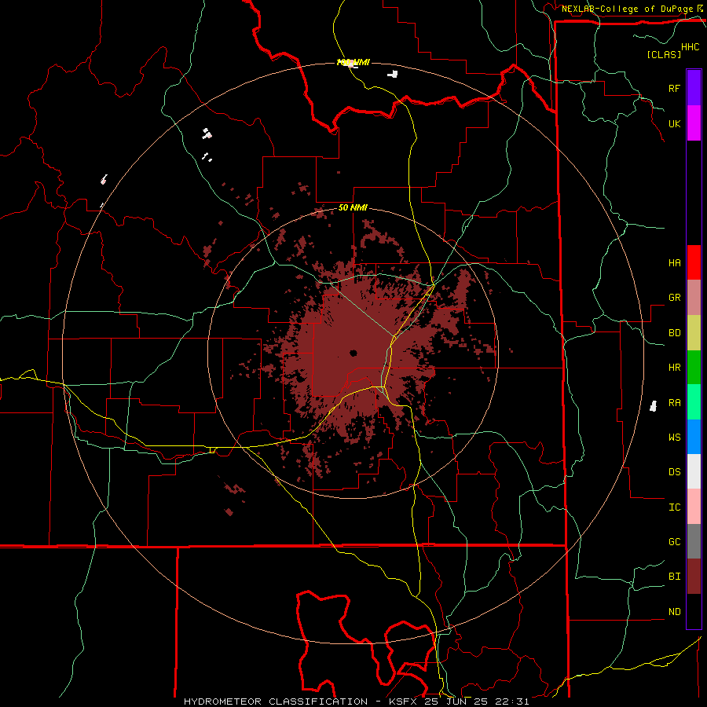Click the BI dark red legend swatch
This screenshot has height=707, width=707.
pos(694,577)
